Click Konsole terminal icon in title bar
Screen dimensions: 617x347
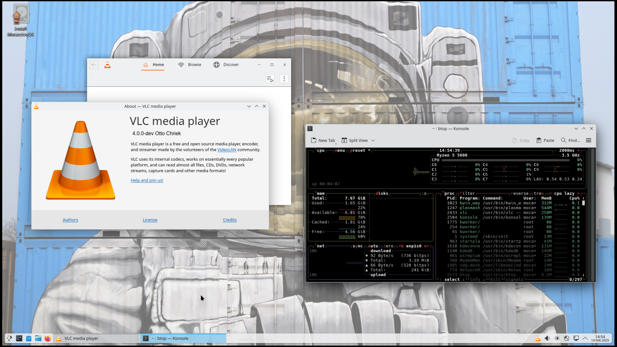coord(310,129)
